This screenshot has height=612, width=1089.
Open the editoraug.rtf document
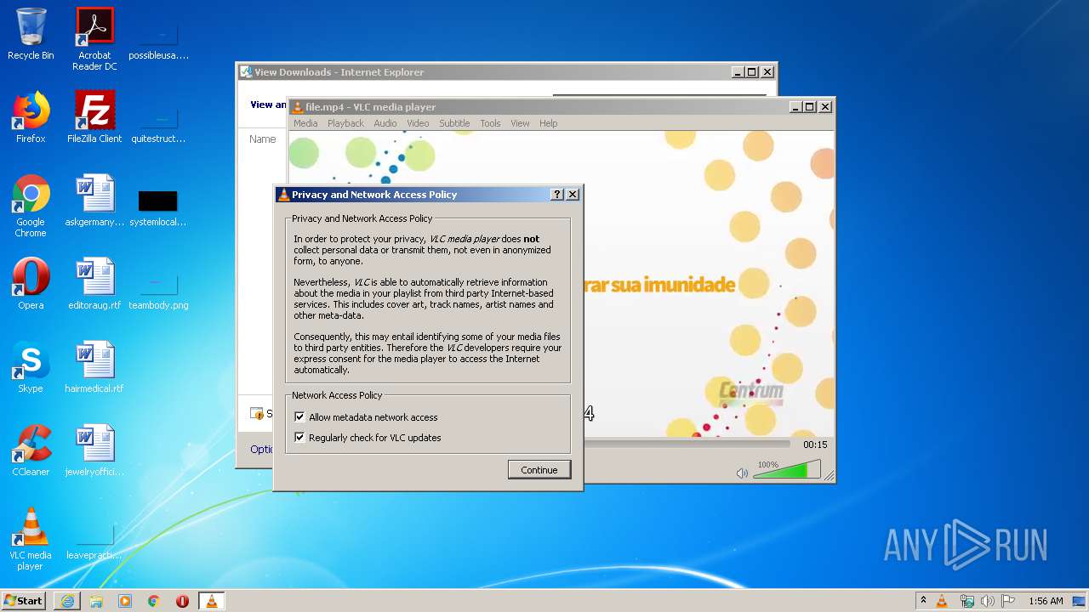coord(94,284)
